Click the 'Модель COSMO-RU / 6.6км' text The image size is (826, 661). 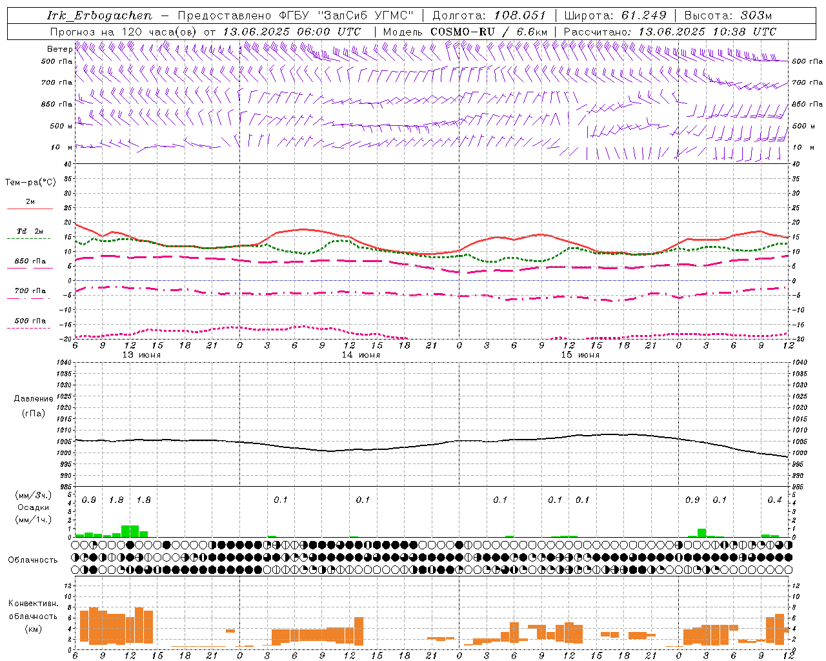(465, 32)
